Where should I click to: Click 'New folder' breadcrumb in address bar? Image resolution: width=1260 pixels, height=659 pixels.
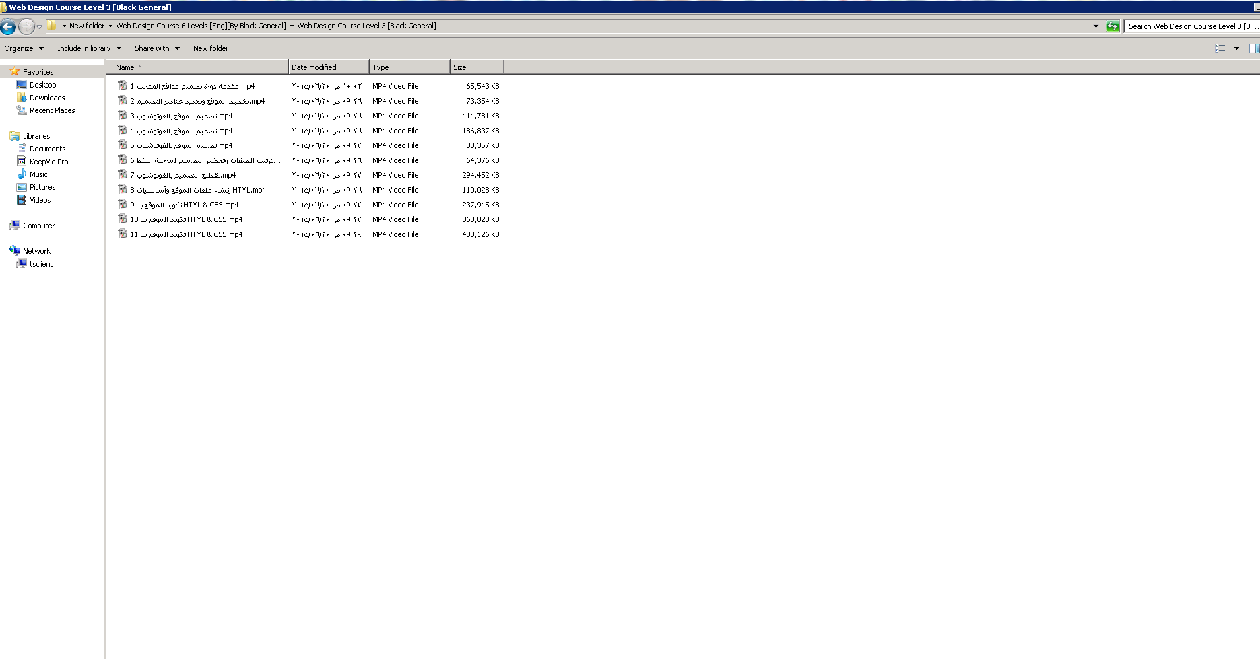87,26
